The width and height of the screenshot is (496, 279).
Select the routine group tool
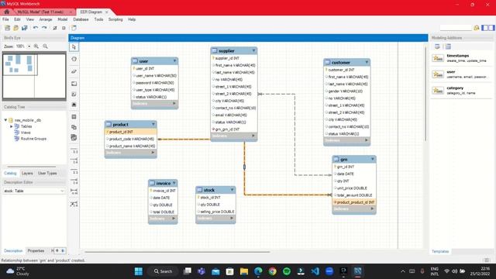point(74,138)
